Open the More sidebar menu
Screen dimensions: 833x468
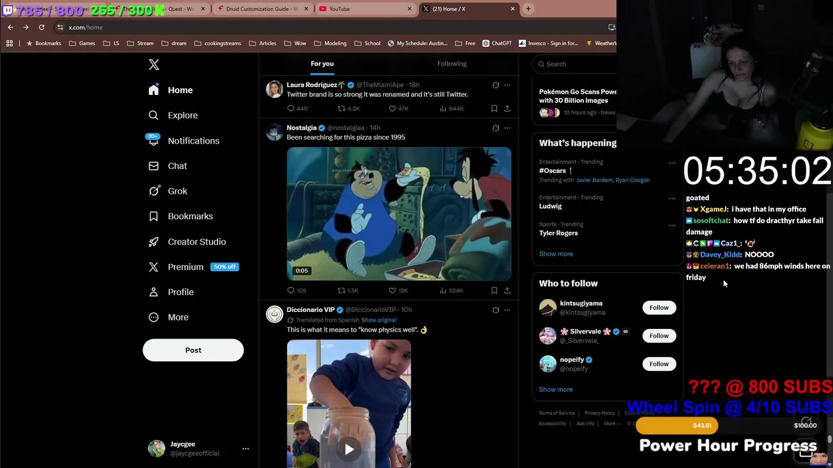pyautogui.click(x=169, y=317)
